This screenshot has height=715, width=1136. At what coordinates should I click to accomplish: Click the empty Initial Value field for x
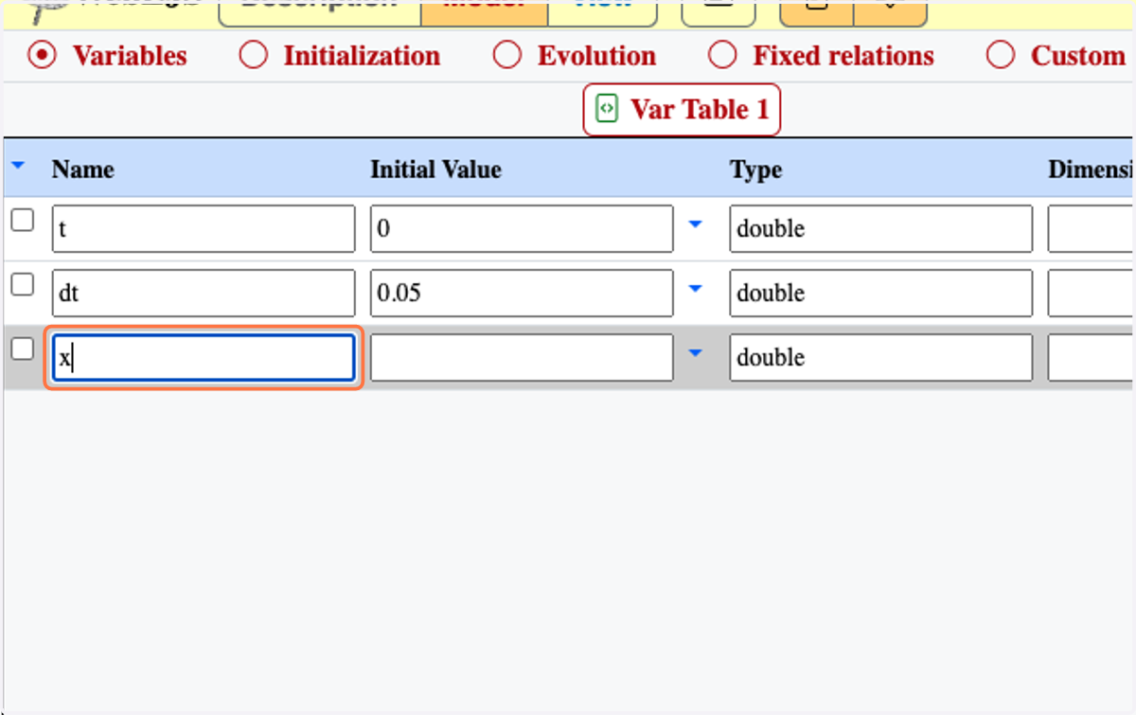pos(522,358)
